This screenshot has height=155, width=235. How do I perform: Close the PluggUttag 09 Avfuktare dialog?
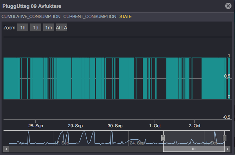click(x=228, y=6)
